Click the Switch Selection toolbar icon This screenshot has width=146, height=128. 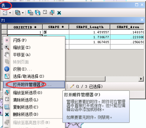click(38, 13)
